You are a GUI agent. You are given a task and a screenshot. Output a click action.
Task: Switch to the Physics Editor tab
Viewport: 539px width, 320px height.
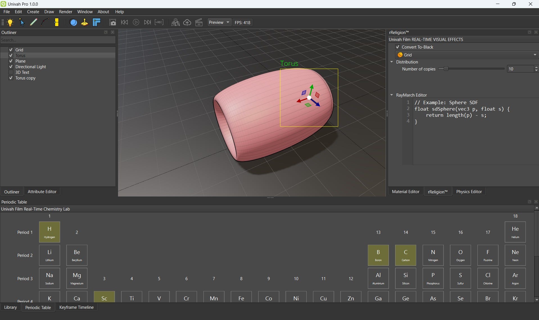point(469,191)
